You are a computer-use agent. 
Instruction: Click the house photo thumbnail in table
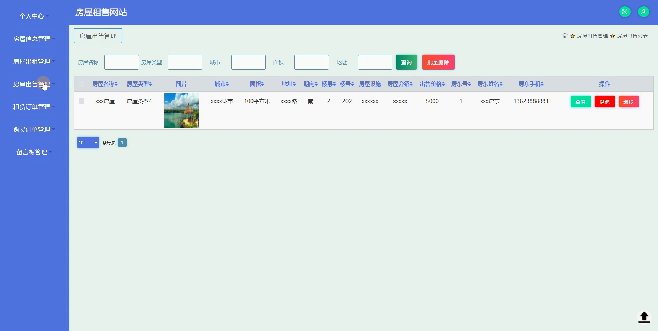click(181, 111)
